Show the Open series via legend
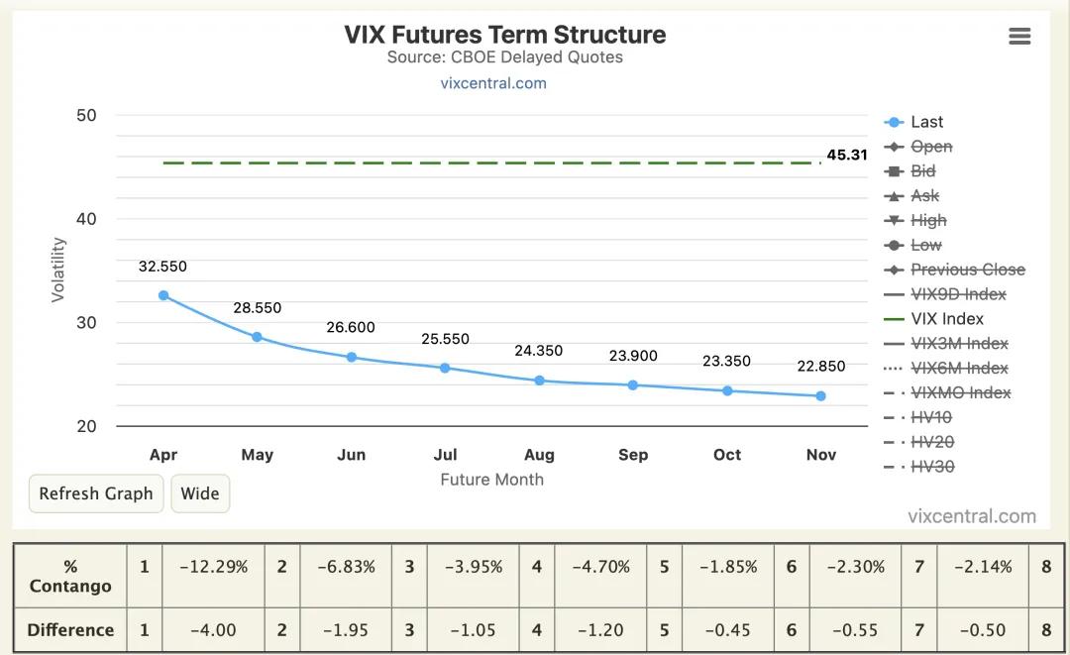This screenshot has width=1070, height=655. 930,147
